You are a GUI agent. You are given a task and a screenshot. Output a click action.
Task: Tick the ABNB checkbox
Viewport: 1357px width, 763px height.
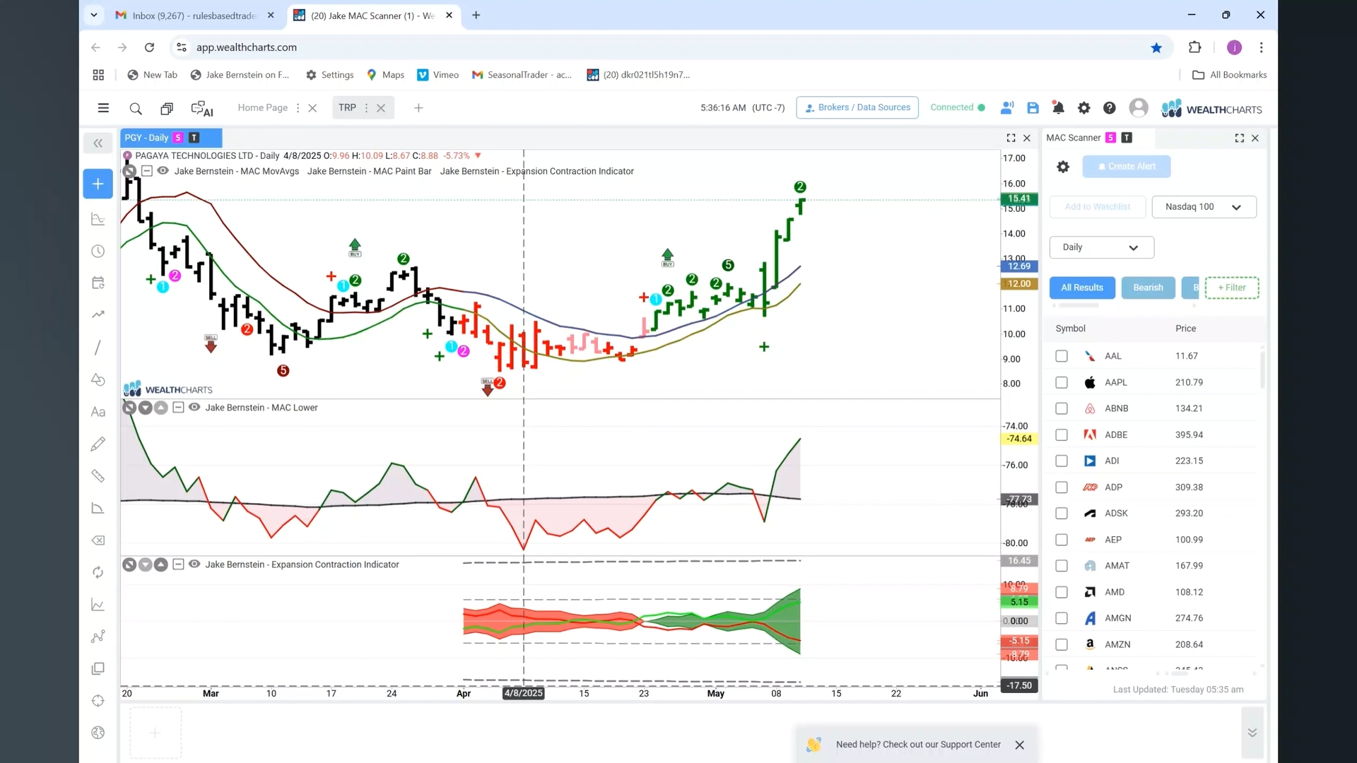(x=1062, y=408)
